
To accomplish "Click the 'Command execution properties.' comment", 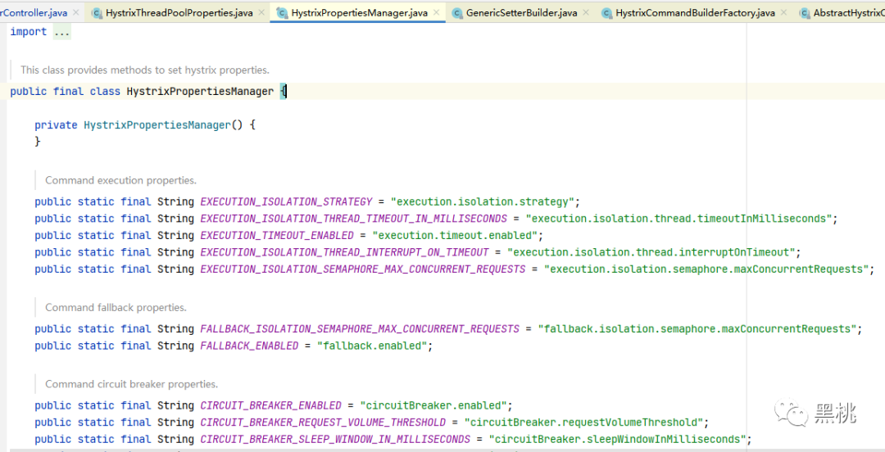I will pyautogui.click(x=120, y=181).
